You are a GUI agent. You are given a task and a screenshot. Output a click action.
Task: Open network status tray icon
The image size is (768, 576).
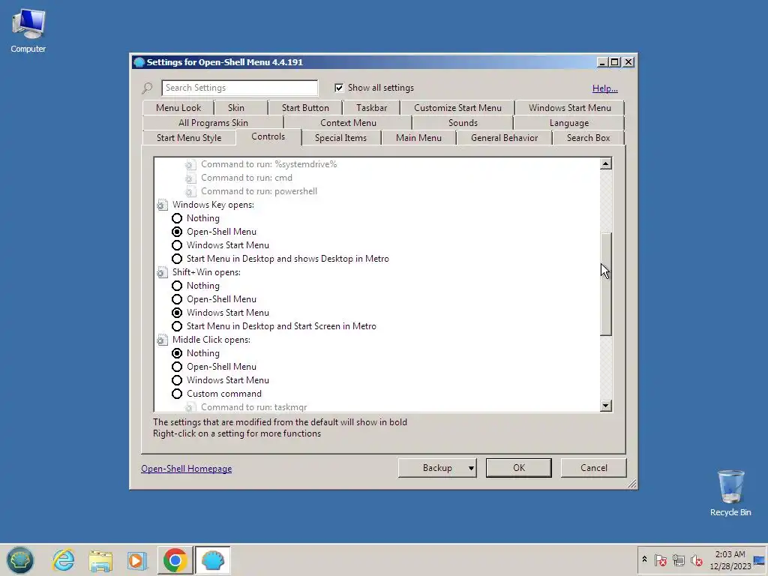(678, 559)
